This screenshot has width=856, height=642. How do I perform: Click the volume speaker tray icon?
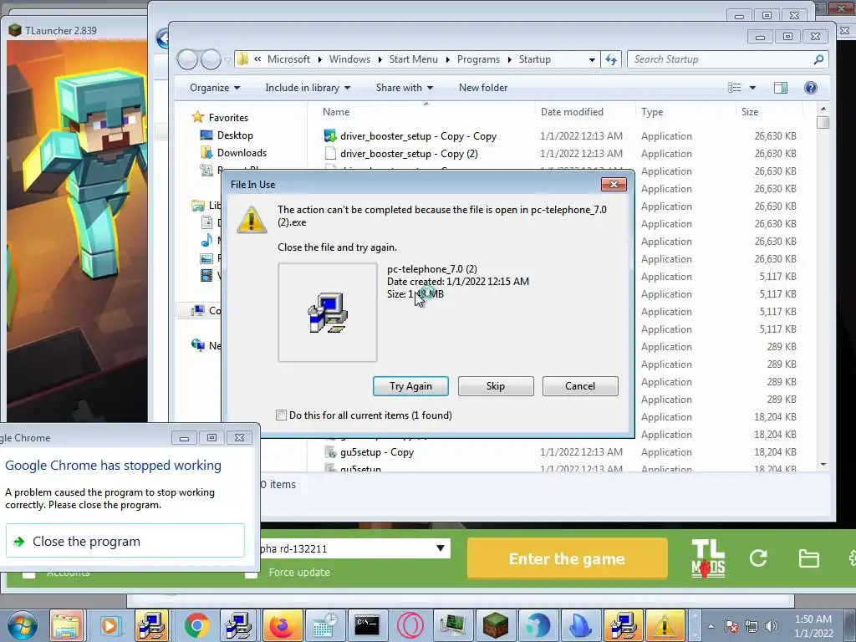[x=772, y=626]
